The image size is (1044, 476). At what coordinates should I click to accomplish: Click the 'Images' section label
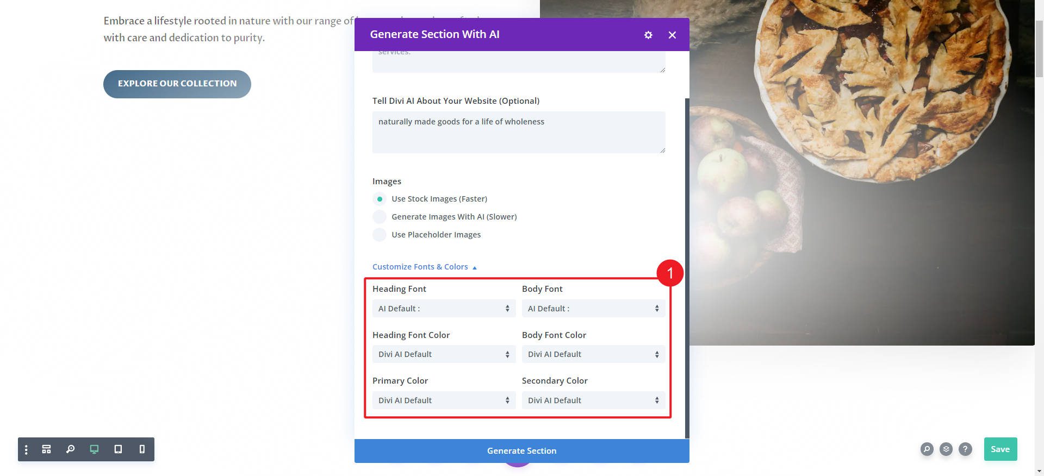(387, 181)
